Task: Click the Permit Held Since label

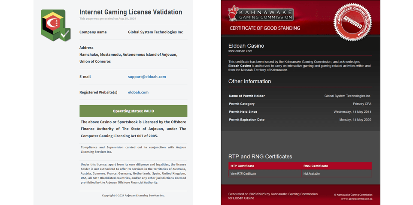Action: (x=243, y=112)
